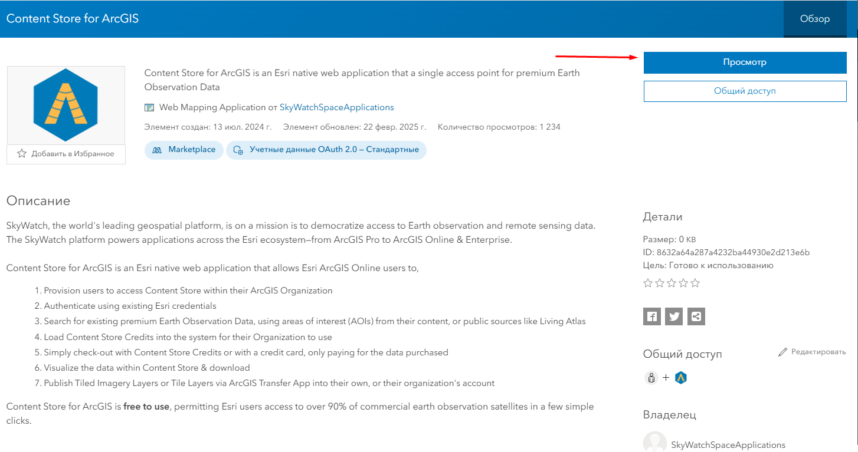This screenshot has height=452, width=858.
Task: Select the Учетные данные OAuth 2.0 tag
Action: click(x=326, y=150)
